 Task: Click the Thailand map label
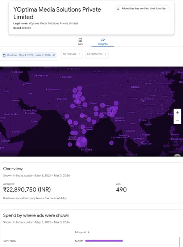(x=129, y=131)
